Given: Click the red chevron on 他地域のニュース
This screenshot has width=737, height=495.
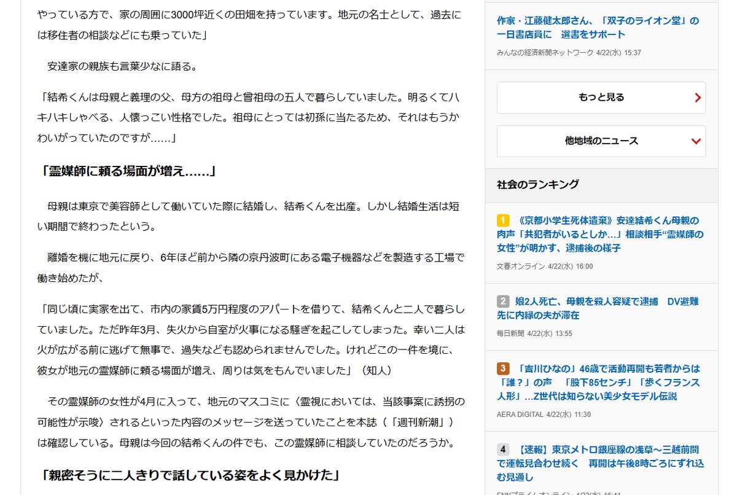Looking at the screenshot, I should [x=696, y=141].
